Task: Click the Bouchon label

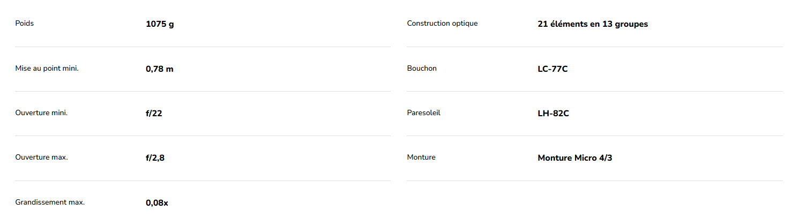Action: (x=422, y=69)
